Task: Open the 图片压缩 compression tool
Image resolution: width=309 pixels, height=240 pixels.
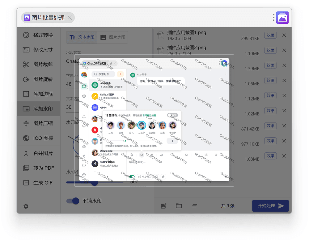Action: pyautogui.click(x=39, y=123)
